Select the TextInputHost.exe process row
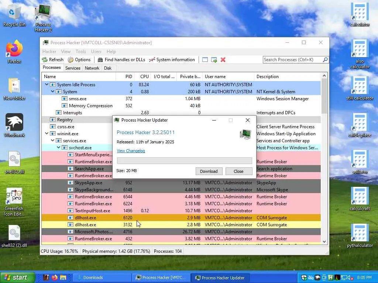The image size is (378, 283). [x=181, y=210]
